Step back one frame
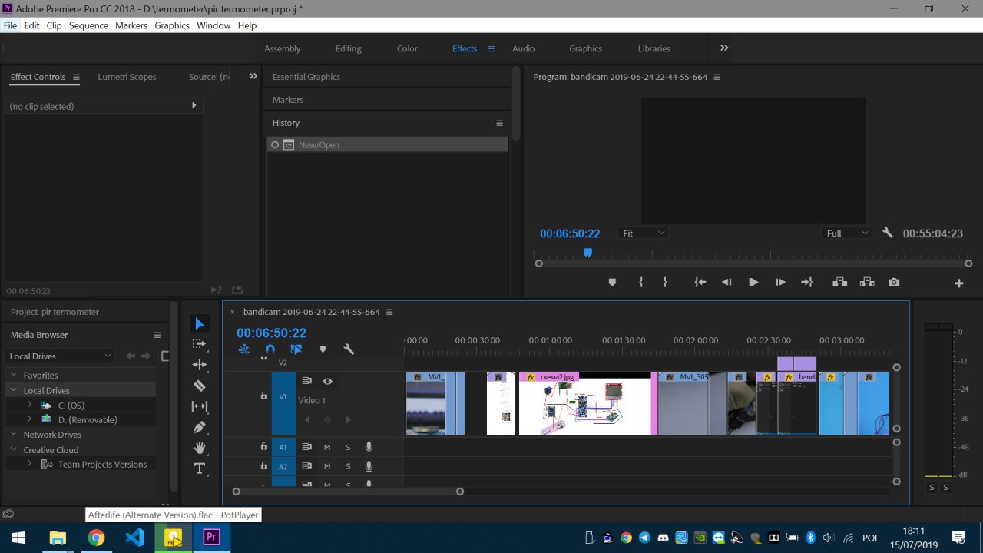Image resolution: width=983 pixels, height=553 pixels. (726, 283)
